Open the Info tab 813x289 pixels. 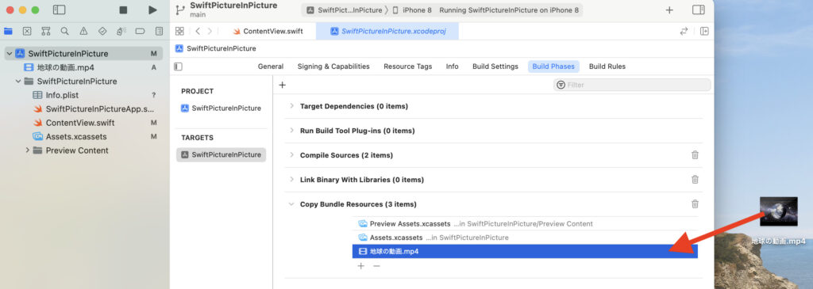click(x=452, y=67)
